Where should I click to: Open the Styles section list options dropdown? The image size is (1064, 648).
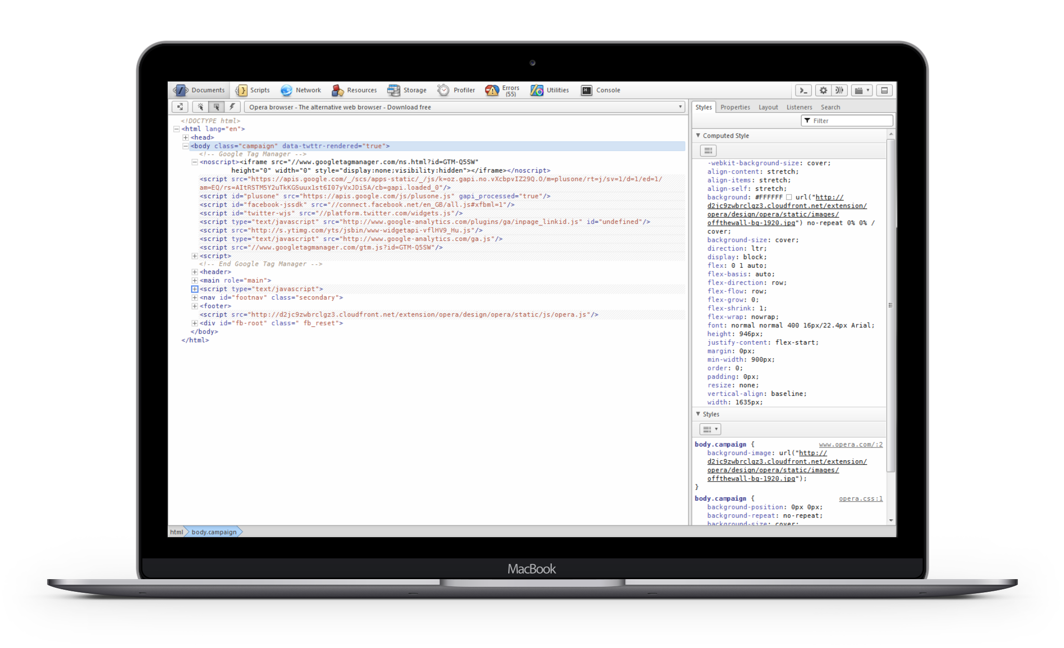point(710,429)
